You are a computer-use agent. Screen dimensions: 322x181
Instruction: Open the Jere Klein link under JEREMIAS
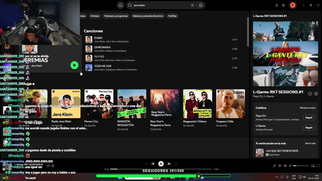36,66
